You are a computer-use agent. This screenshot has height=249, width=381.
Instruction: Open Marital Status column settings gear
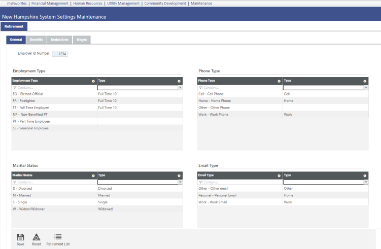(x=93, y=175)
